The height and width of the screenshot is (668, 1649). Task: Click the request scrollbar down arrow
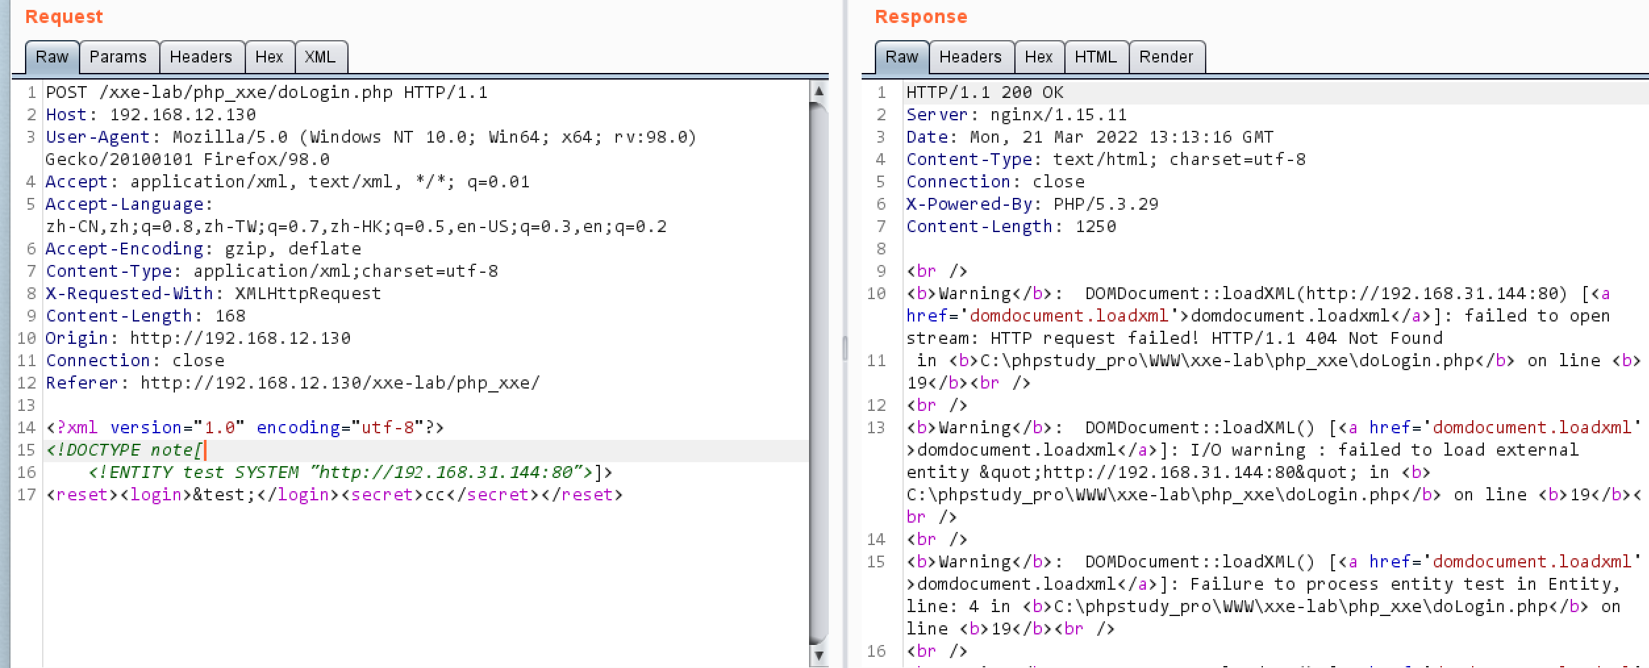point(819,655)
